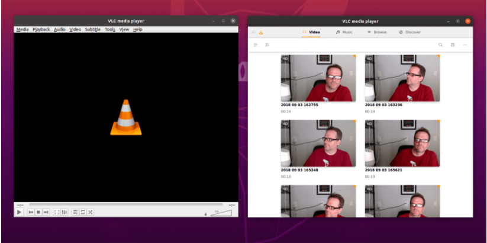The image size is (487, 243).
Task: Open the list menu icon in right window toolbar
Action: tap(256, 45)
